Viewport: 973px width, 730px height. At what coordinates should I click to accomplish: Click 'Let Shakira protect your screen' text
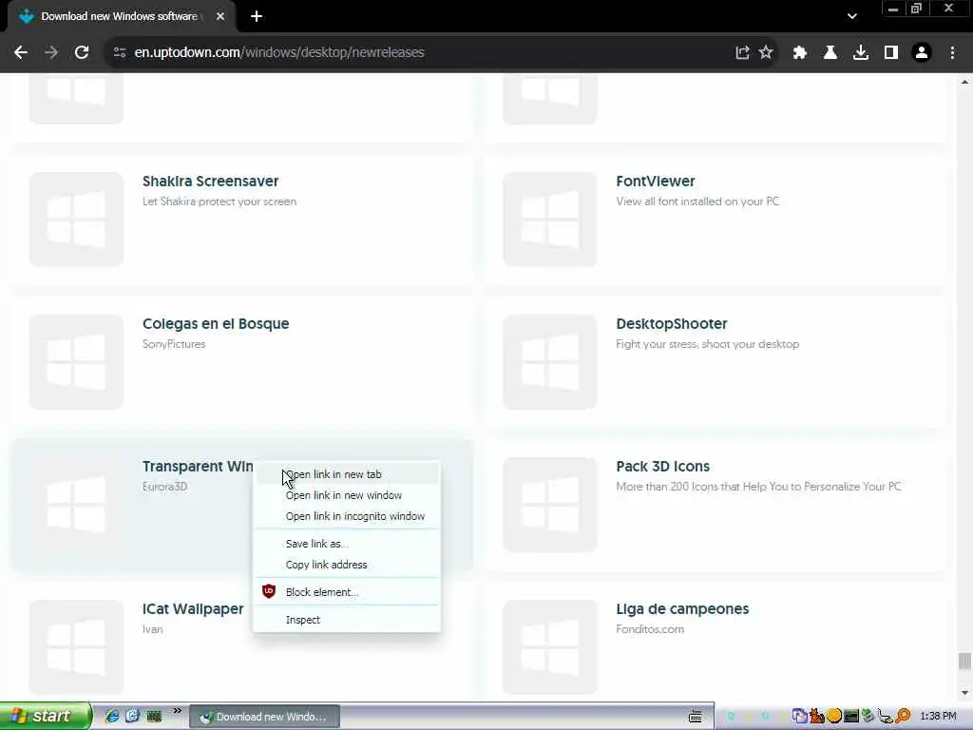point(219,202)
